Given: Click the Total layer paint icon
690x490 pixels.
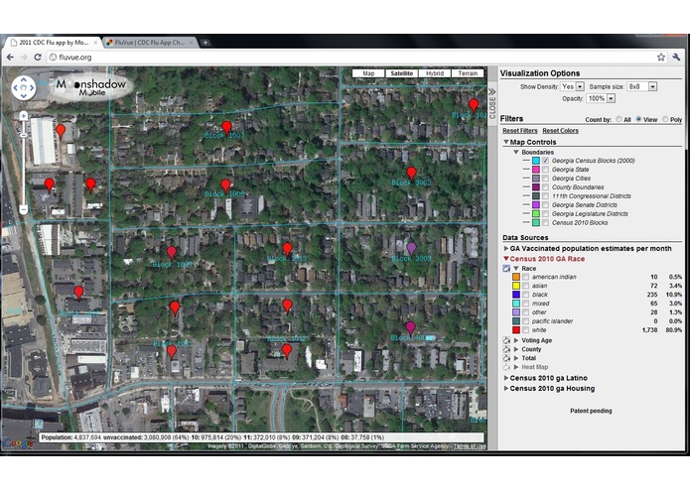Looking at the screenshot, I should tap(506, 358).
